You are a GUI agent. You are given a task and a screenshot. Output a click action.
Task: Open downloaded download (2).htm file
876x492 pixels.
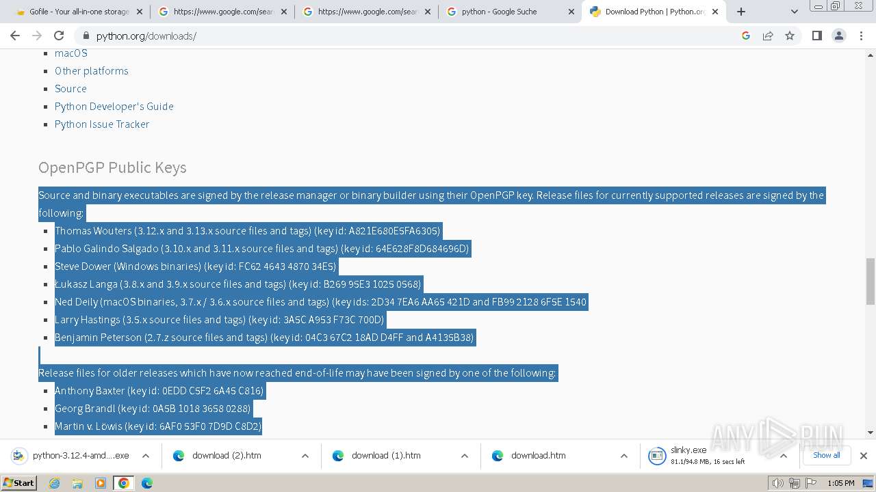226,456
